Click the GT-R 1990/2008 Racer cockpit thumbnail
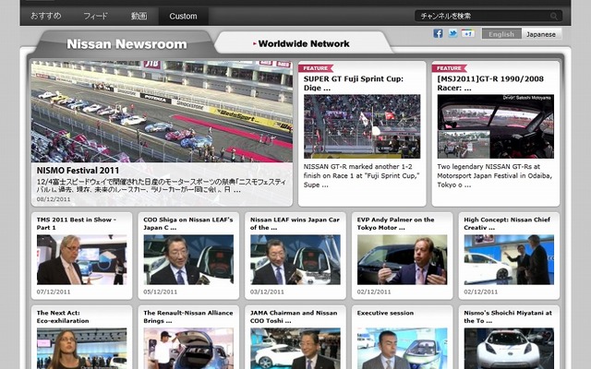 point(495,126)
